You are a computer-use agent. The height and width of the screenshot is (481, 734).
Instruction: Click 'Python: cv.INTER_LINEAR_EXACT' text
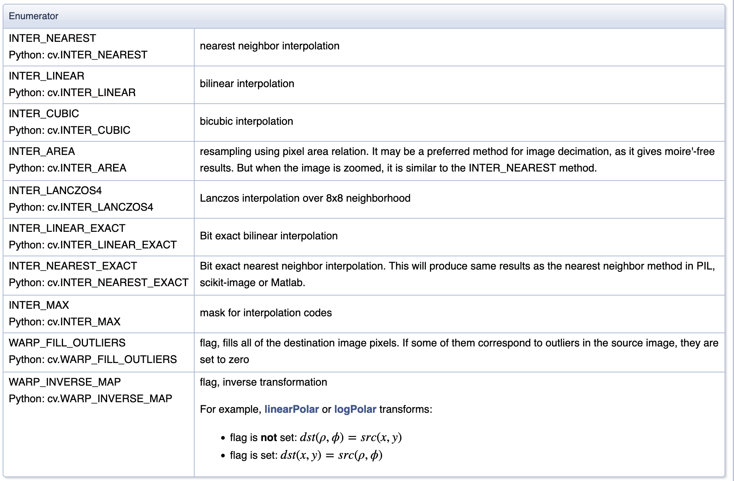[93, 245]
